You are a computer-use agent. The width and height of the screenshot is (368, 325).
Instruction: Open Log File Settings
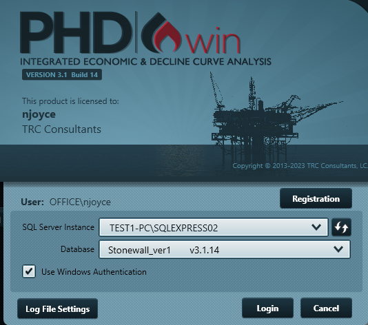coord(57,308)
